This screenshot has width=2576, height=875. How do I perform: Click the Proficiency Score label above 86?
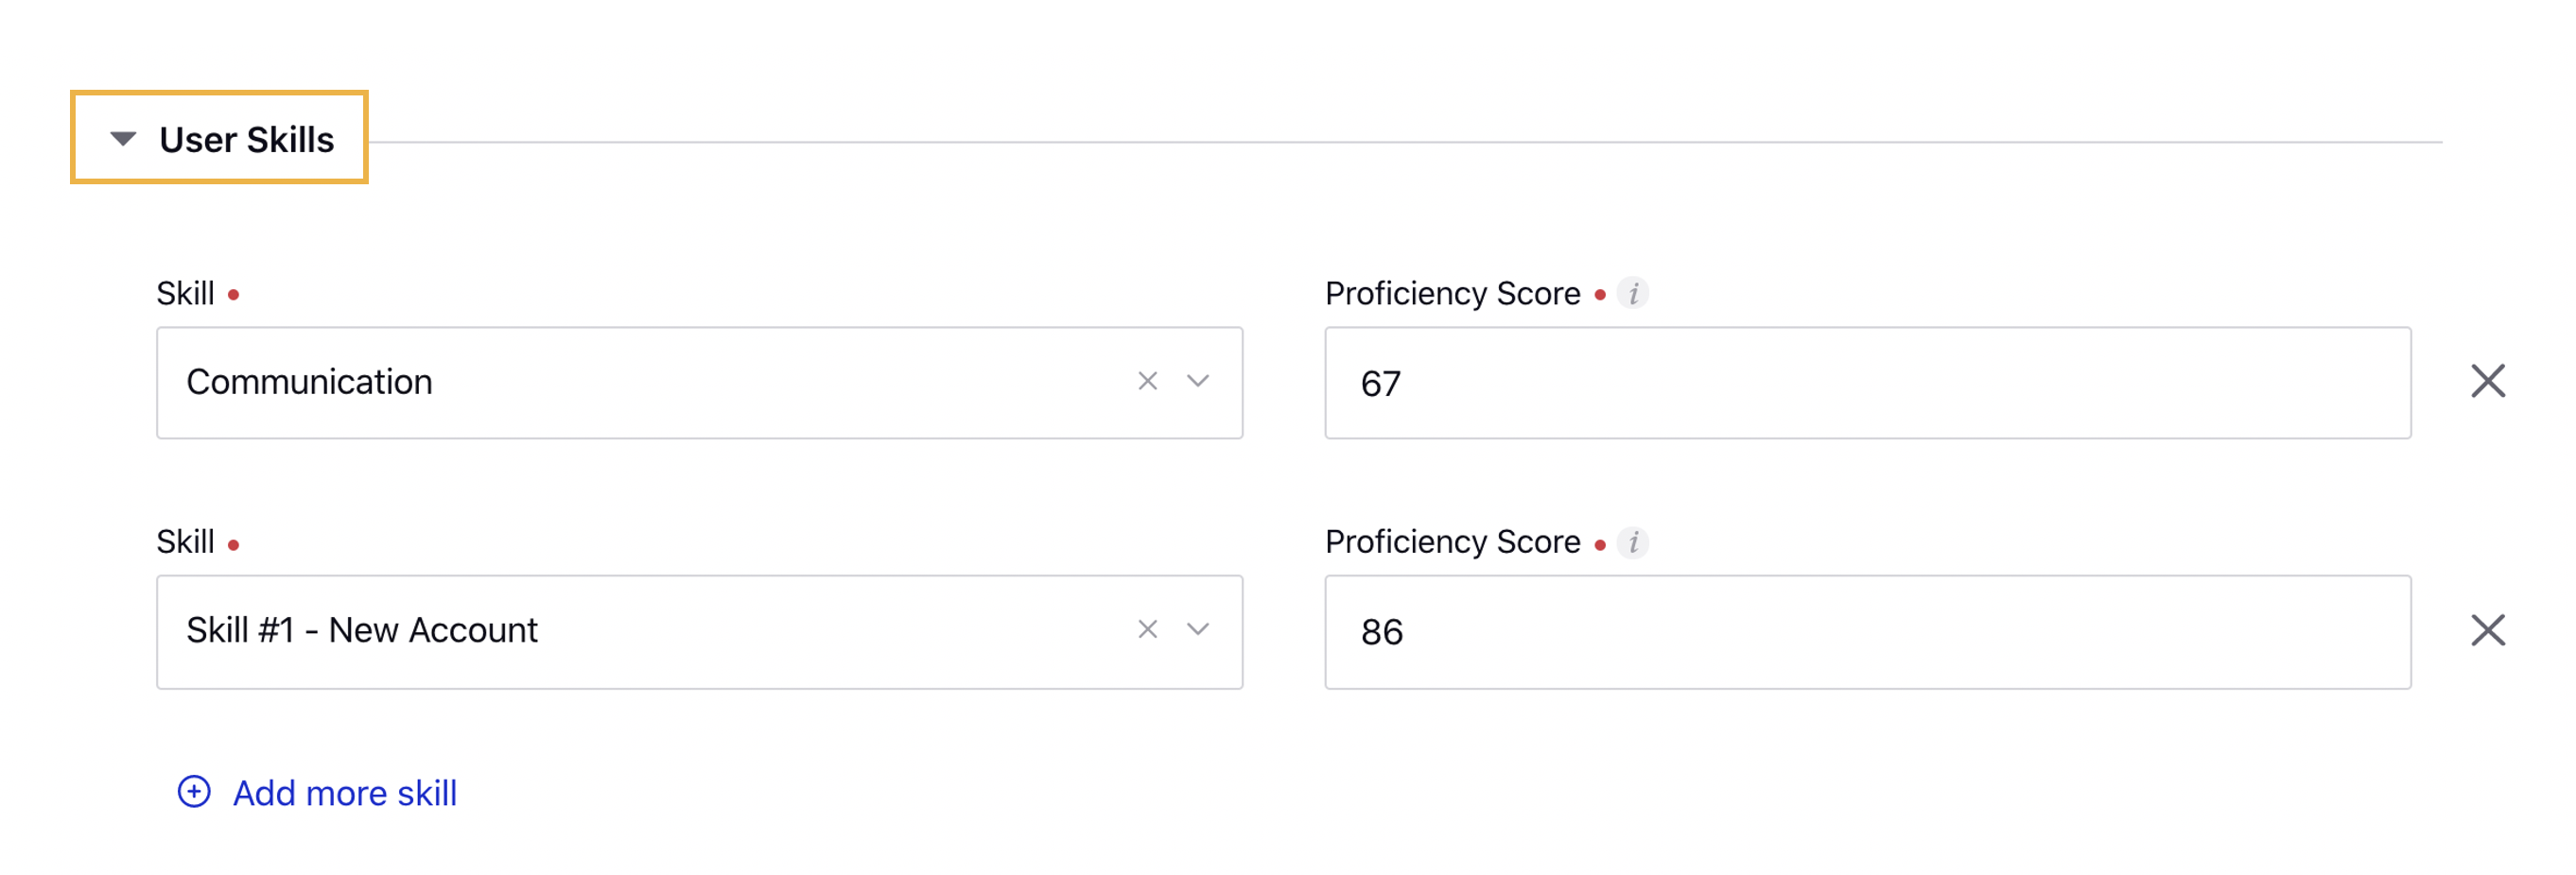[x=1452, y=542]
